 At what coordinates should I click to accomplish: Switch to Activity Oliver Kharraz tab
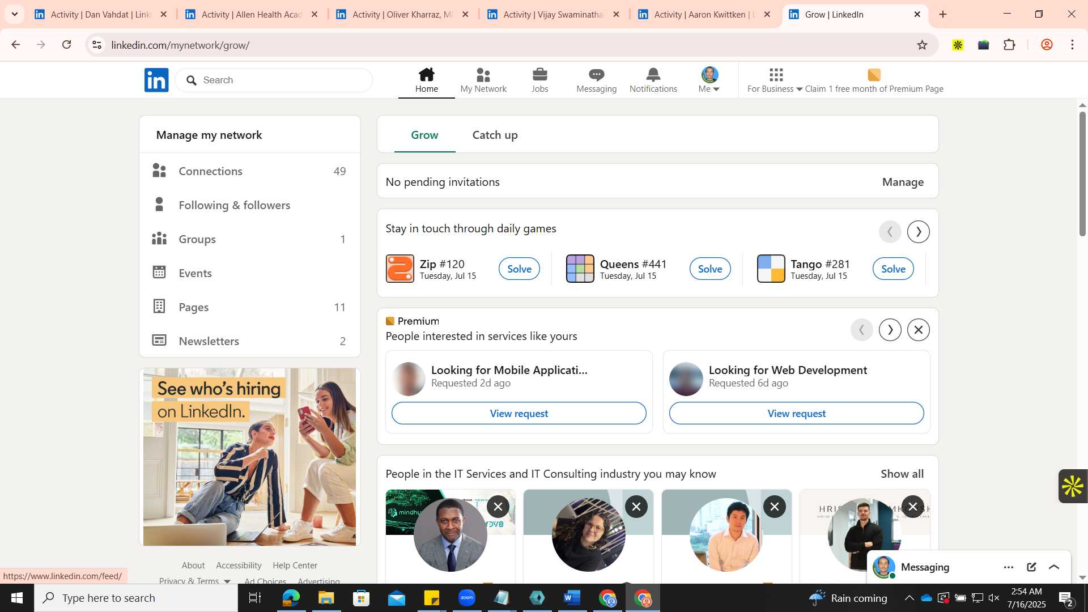click(402, 14)
